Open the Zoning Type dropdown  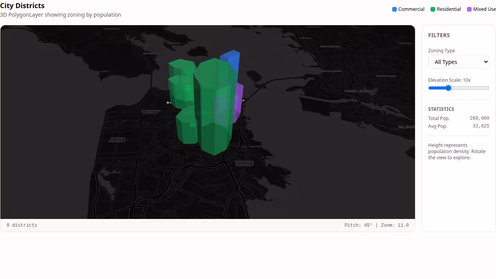pyautogui.click(x=458, y=62)
